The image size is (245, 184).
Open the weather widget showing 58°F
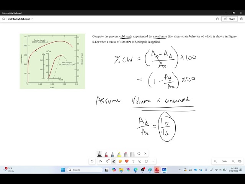tap(8, 170)
